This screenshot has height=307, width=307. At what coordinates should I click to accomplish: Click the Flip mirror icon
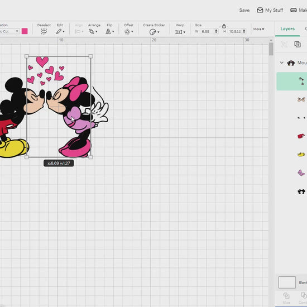108,31
